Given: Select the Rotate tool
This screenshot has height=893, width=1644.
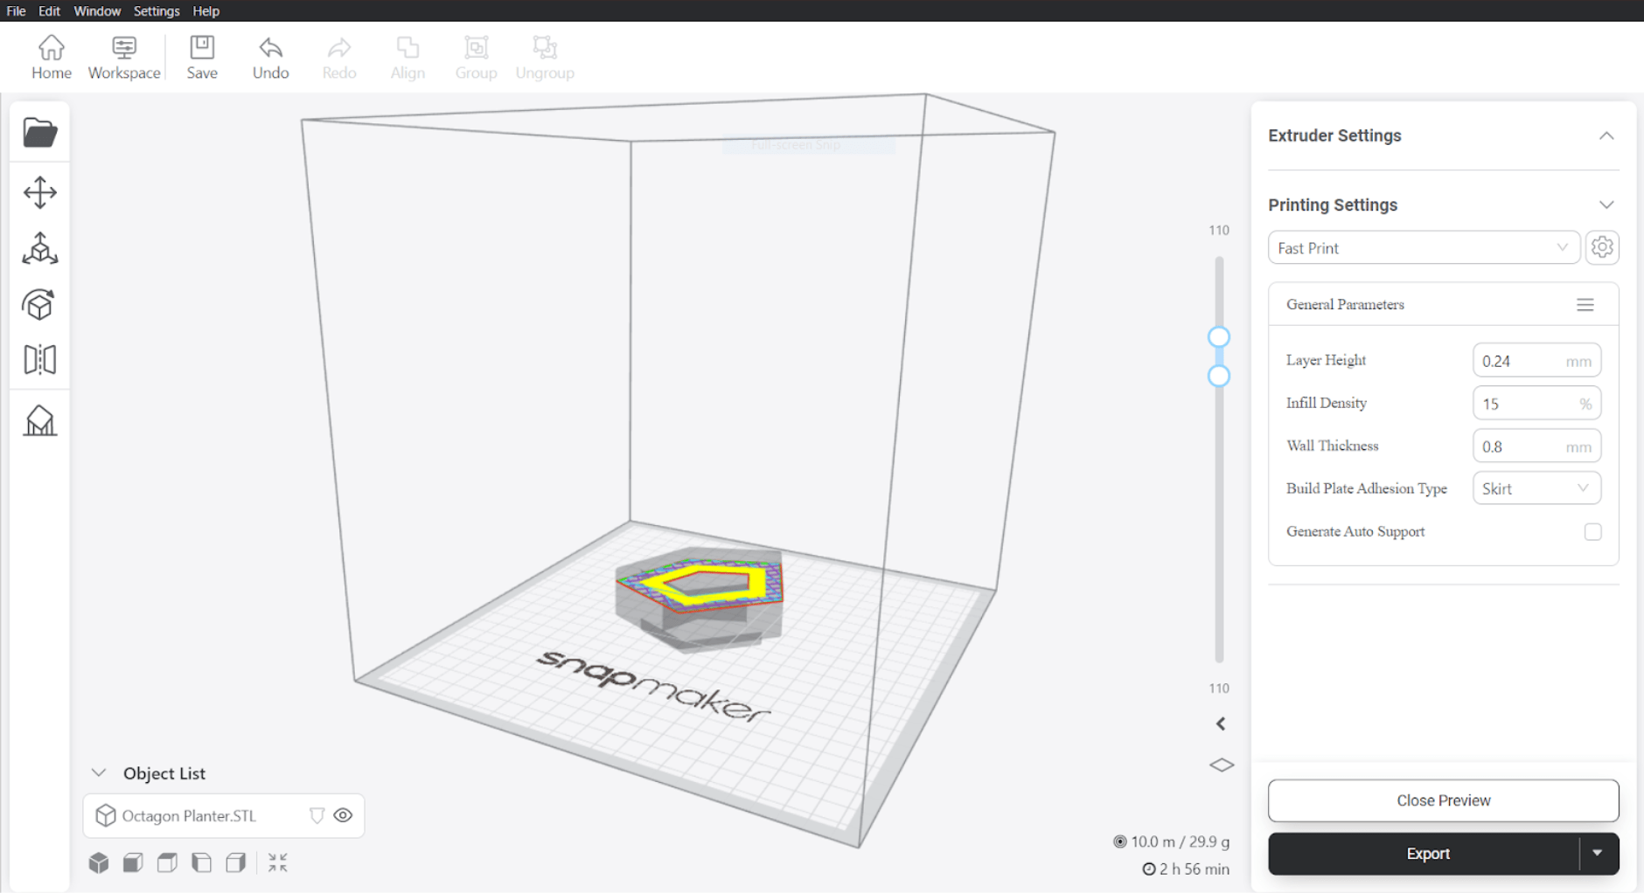Looking at the screenshot, I should pyautogui.click(x=39, y=305).
